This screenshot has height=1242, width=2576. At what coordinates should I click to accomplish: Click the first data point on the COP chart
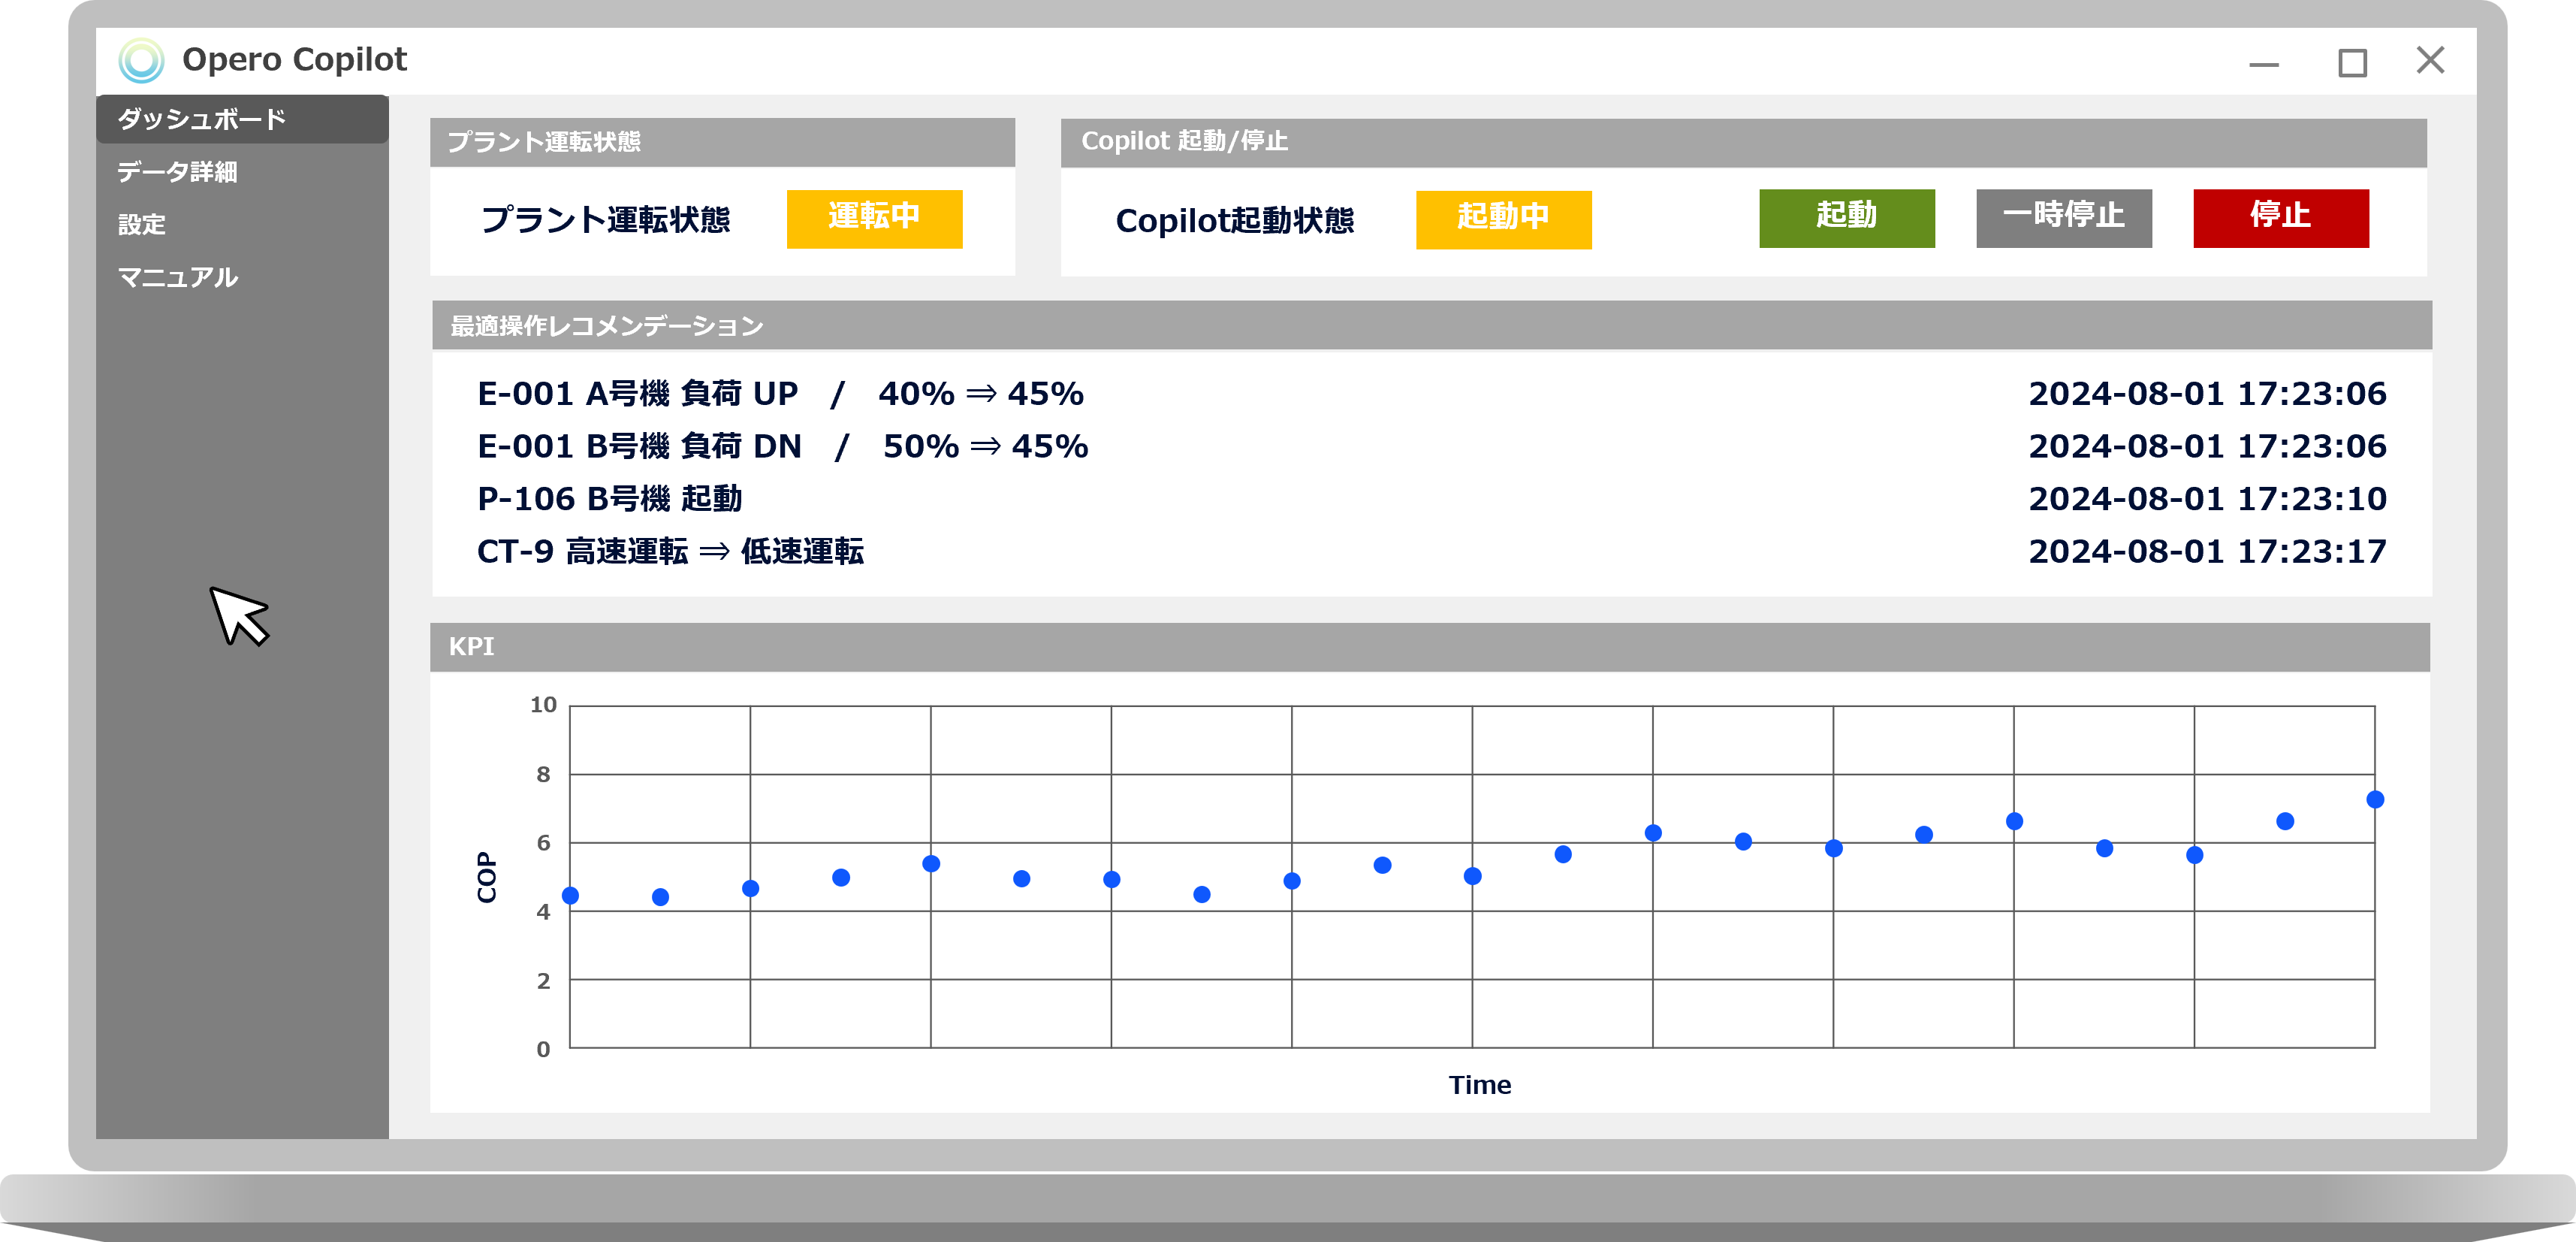point(570,896)
